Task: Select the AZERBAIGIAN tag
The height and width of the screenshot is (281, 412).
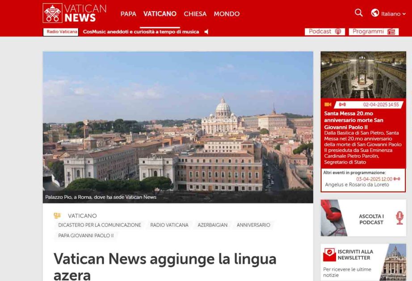Action: (x=213, y=225)
